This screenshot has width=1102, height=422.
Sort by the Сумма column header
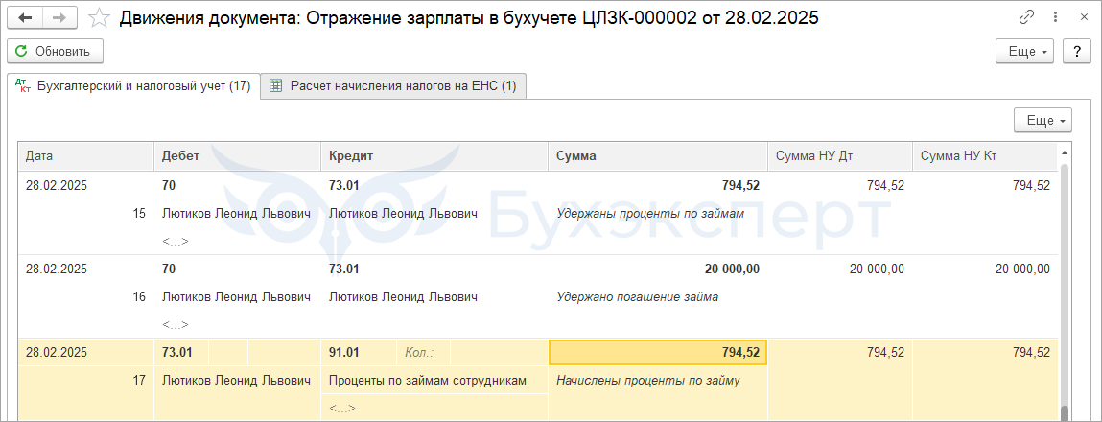pyautogui.click(x=658, y=157)
